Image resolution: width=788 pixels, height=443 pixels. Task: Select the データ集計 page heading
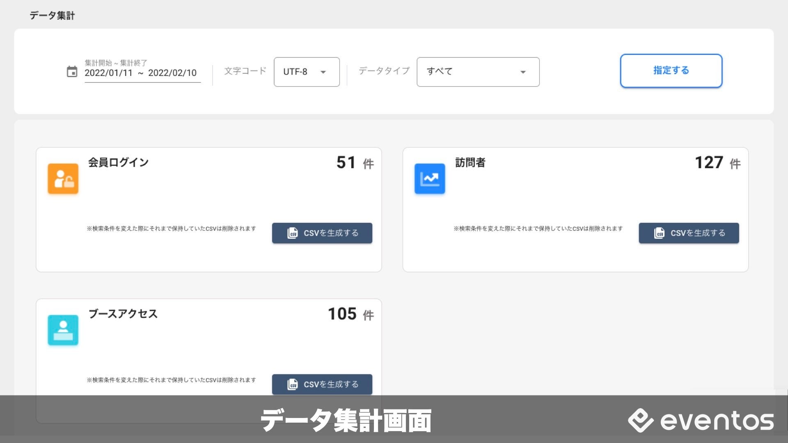(x=52, y=16)
